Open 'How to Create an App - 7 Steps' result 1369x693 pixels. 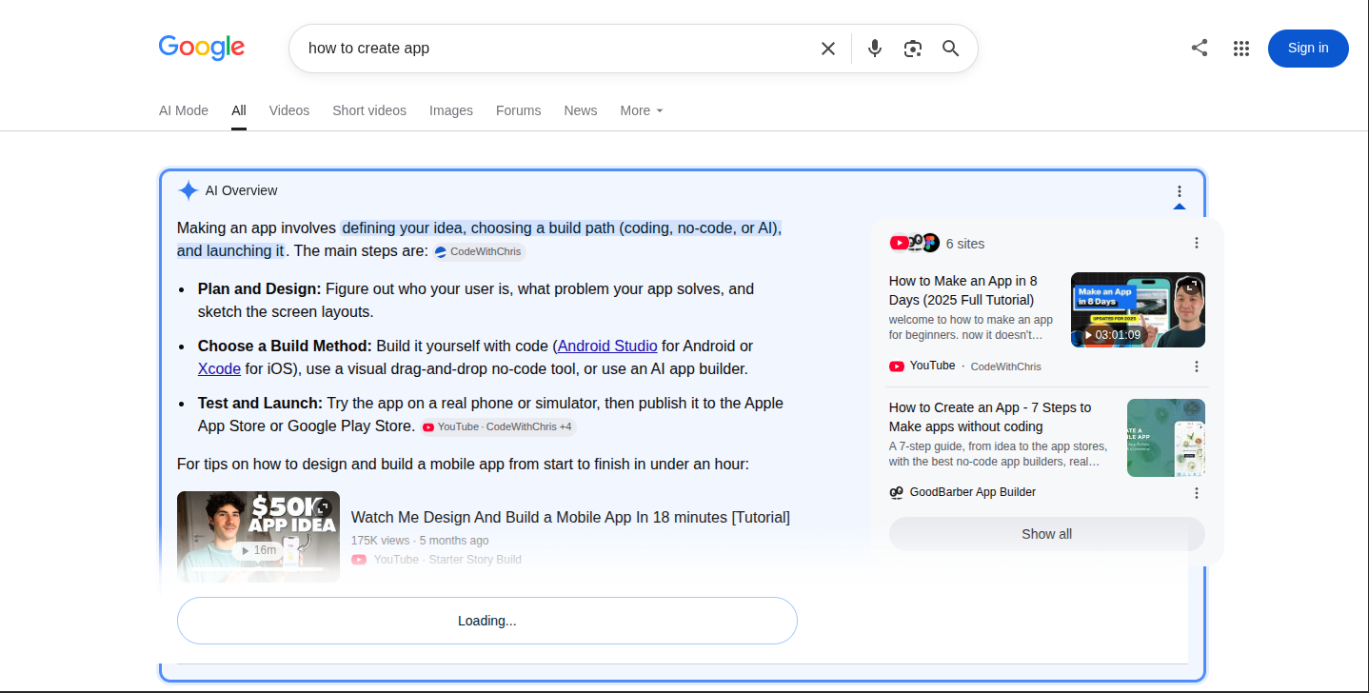(990, 417)
